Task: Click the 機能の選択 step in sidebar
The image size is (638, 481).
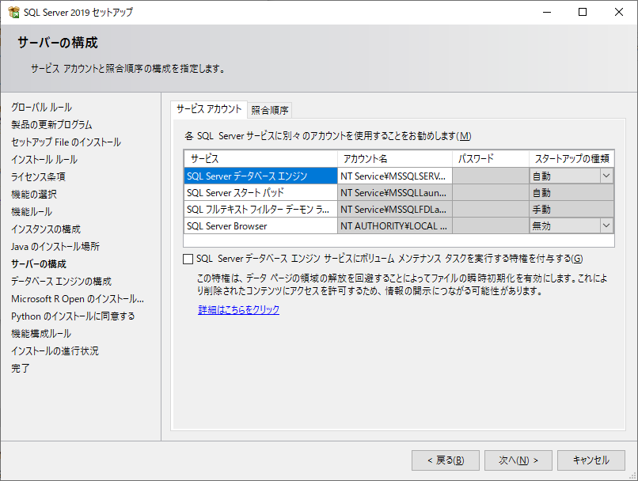Action: (x=34, y=194)
